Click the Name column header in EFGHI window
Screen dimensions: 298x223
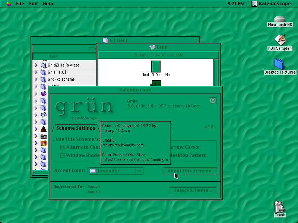tap(64, 56)
